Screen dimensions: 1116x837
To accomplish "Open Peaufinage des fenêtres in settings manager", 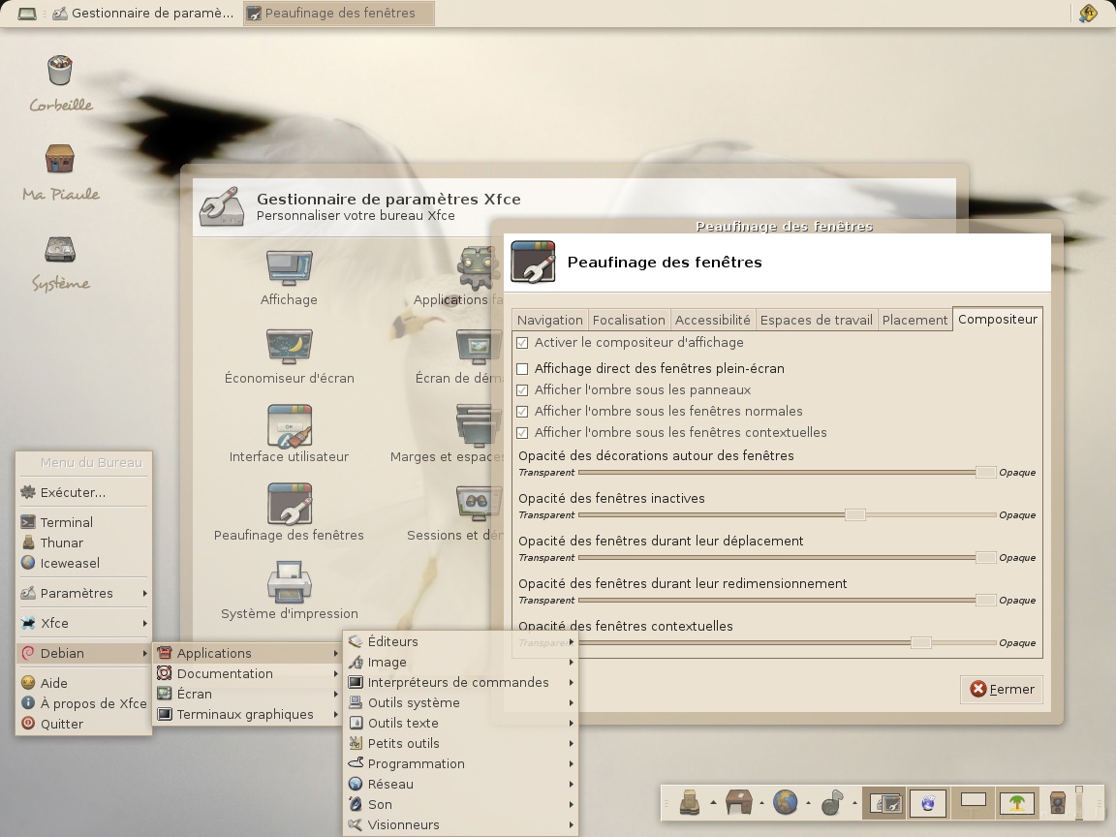I will pos(289,503).
